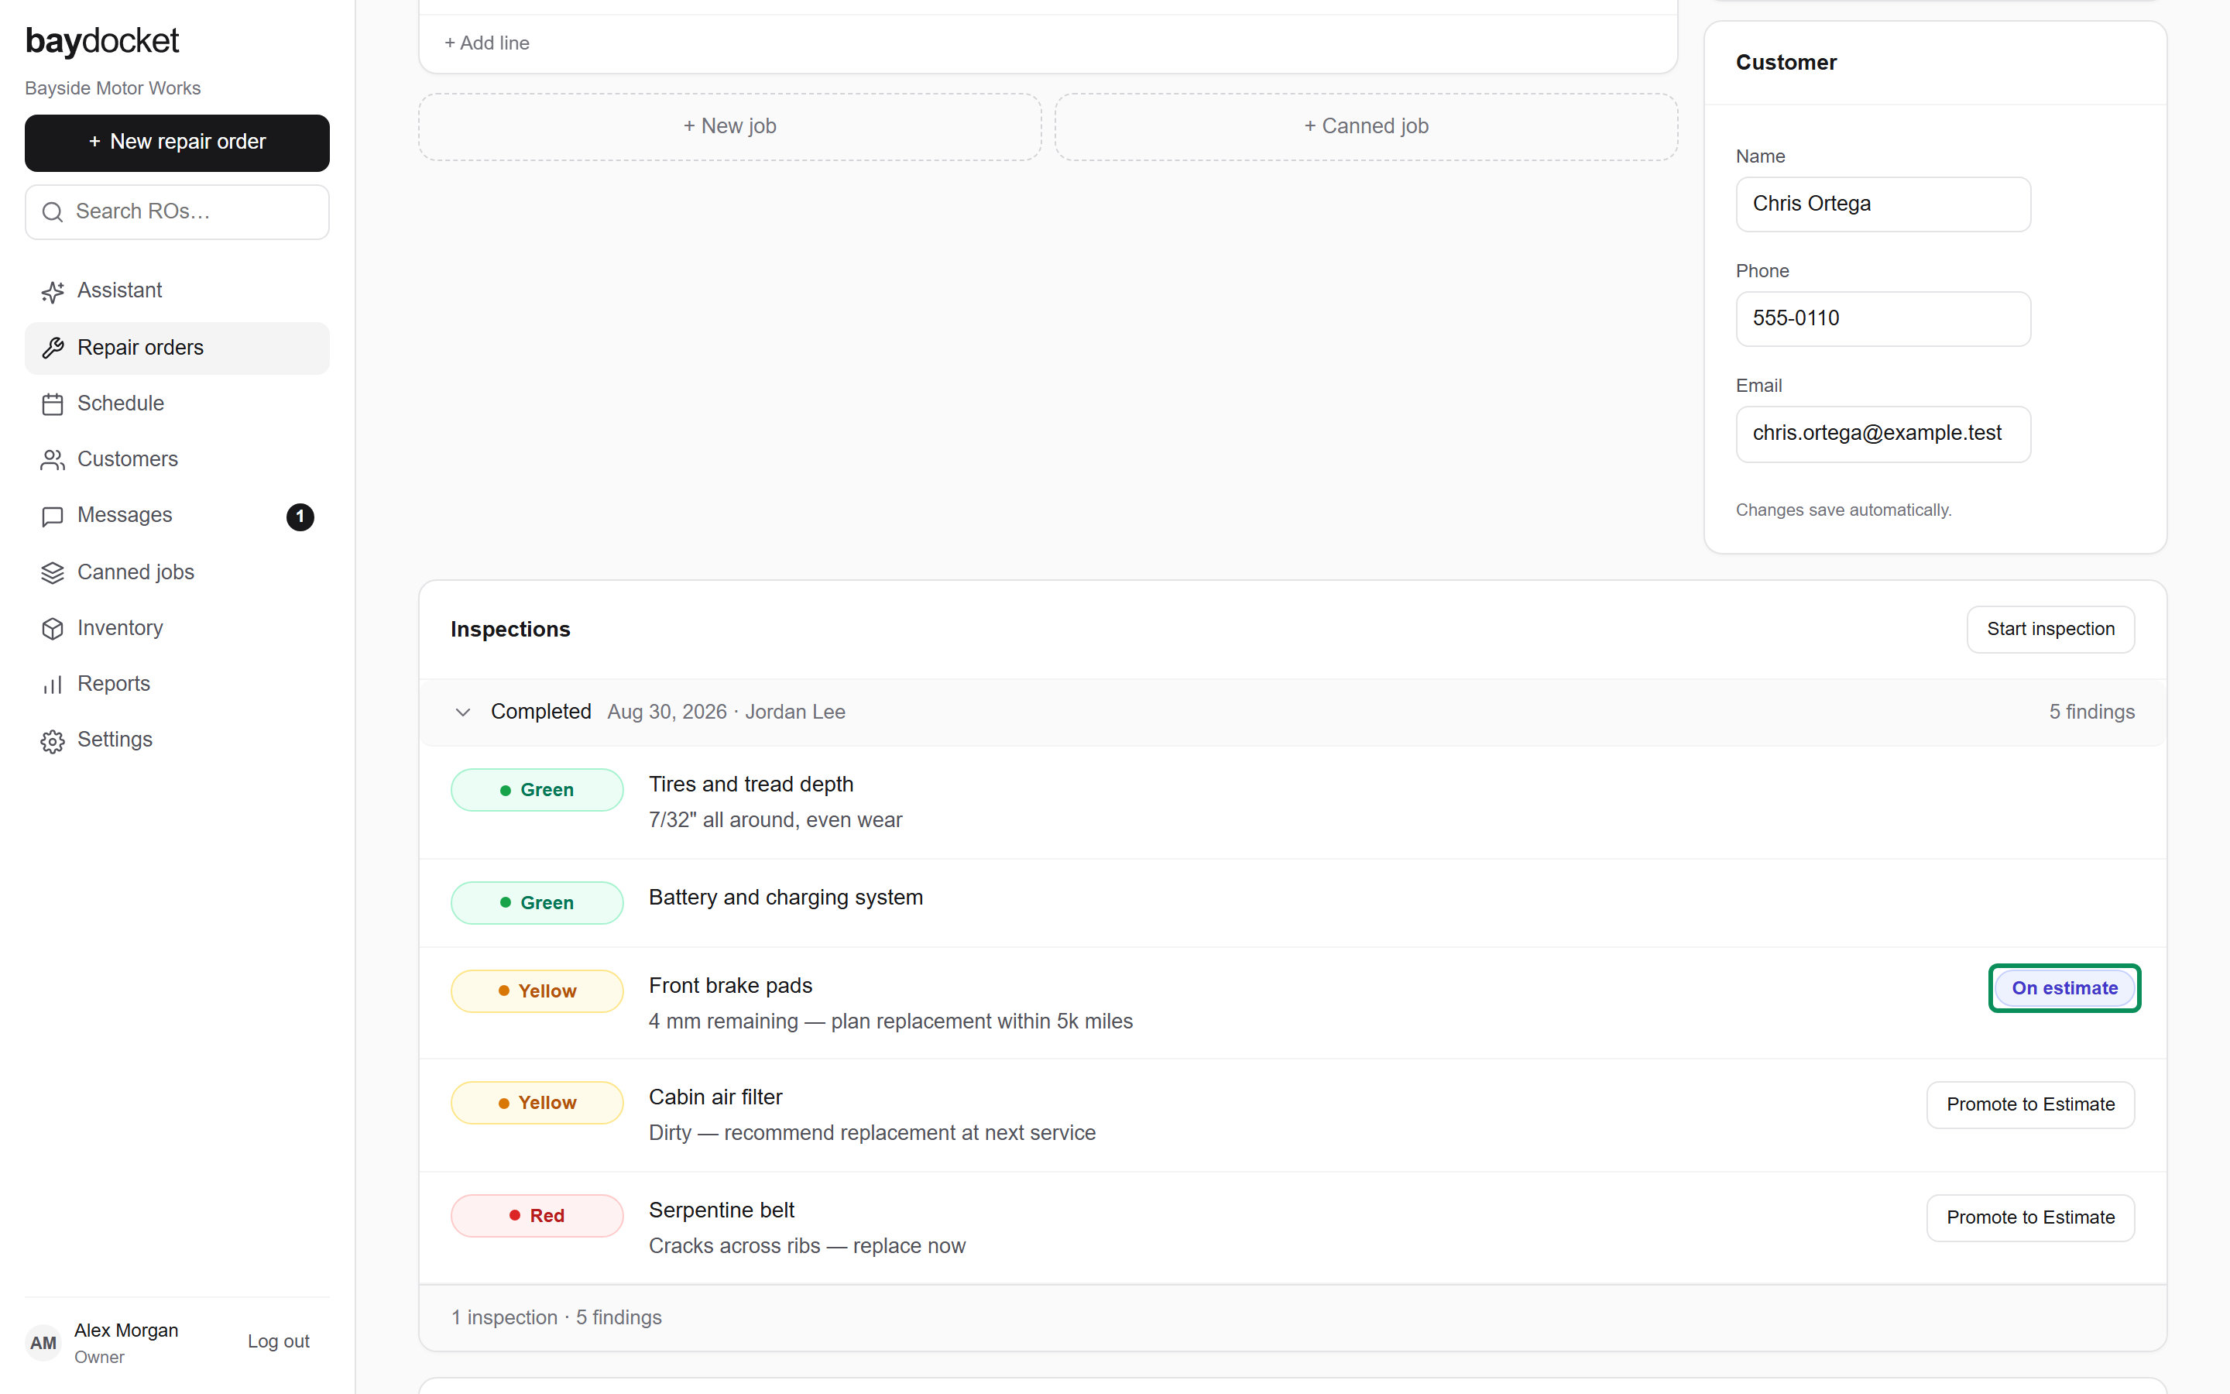Select the 'Tires and tread depth' finding

coord(751,785)
